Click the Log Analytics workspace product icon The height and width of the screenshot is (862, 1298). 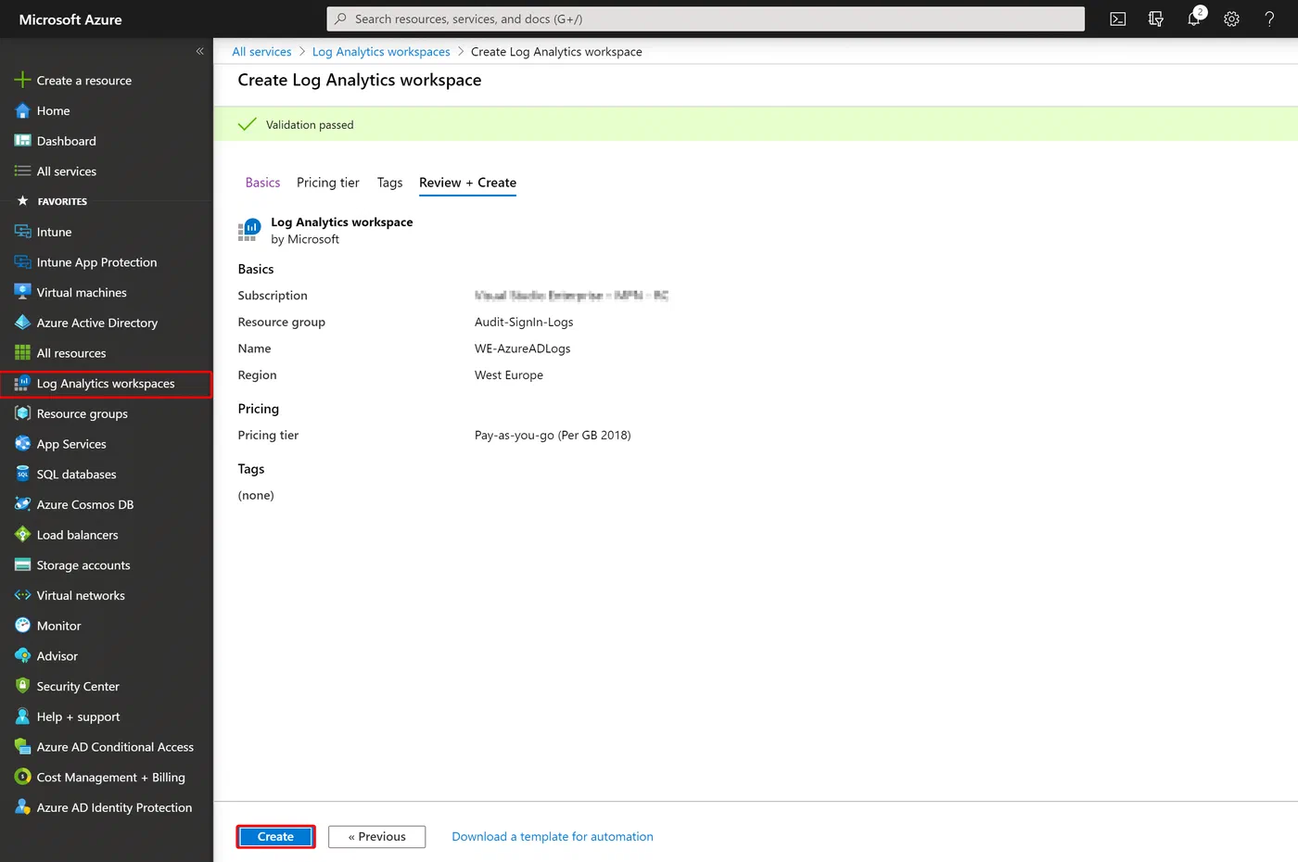click(248, 231)
